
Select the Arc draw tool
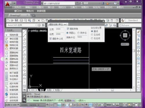pyautogui.click(x=24, y=51)
